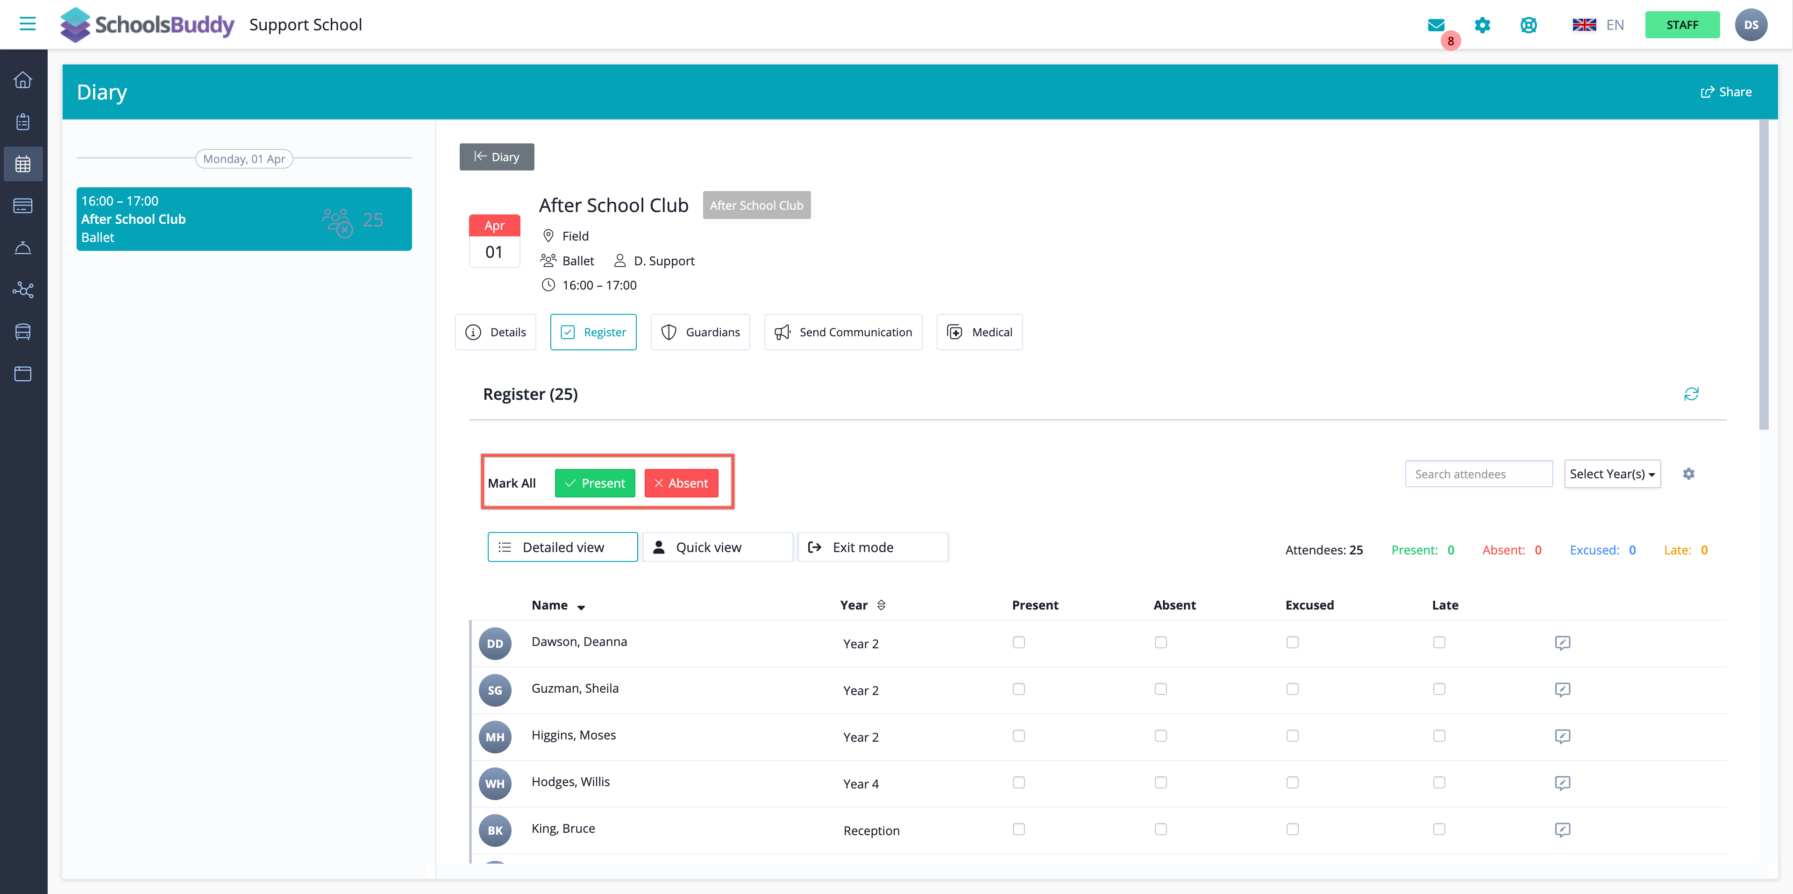
Task: Click the Share button
Action: (x=1726, y=92)
